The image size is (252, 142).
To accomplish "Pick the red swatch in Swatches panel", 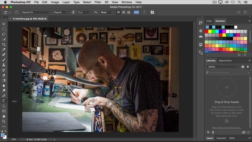I will (206, 32).
